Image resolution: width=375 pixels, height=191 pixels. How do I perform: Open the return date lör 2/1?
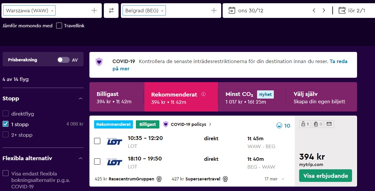pyautogui.click(x=352, y=11)
